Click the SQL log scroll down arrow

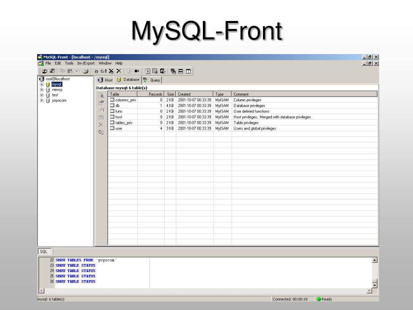pos(375,285)
